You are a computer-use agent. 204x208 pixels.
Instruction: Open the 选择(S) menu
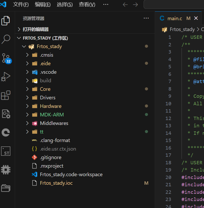[x=65, y=4]
